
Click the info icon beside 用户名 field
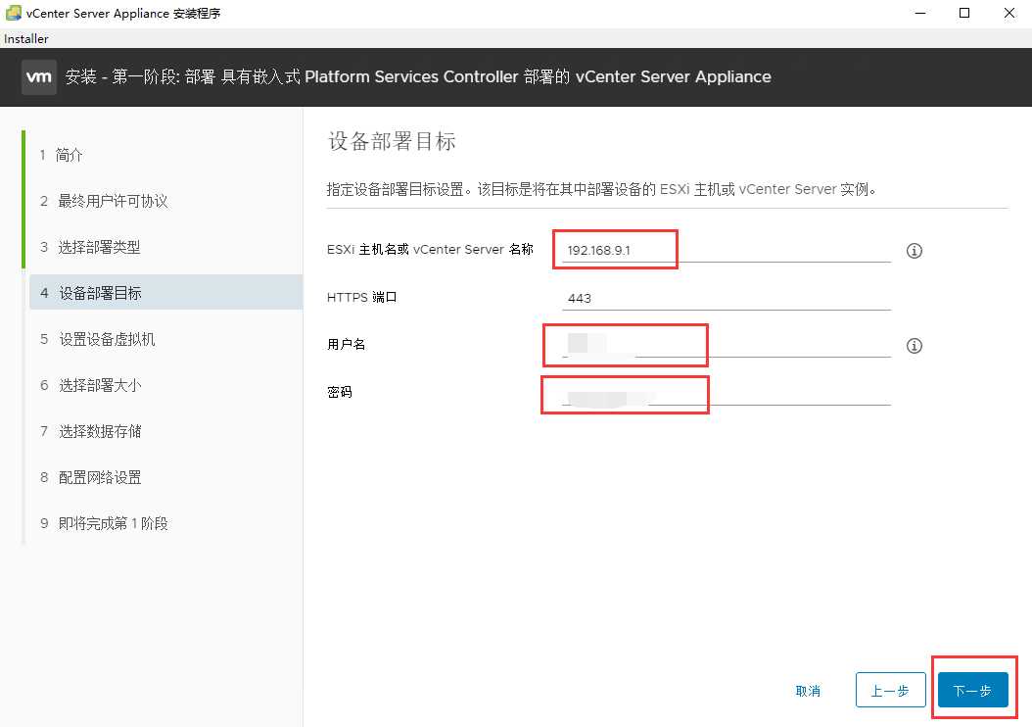point(914,345)
